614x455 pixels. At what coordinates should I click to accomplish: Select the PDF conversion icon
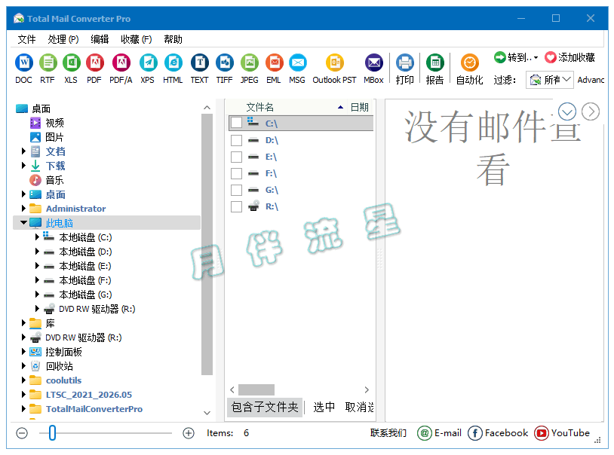point(94,63)
